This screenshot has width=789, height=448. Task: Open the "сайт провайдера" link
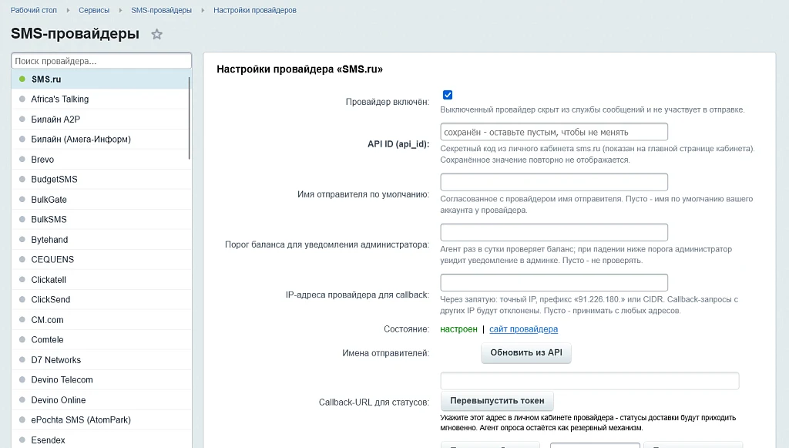[x=523, y=329]
